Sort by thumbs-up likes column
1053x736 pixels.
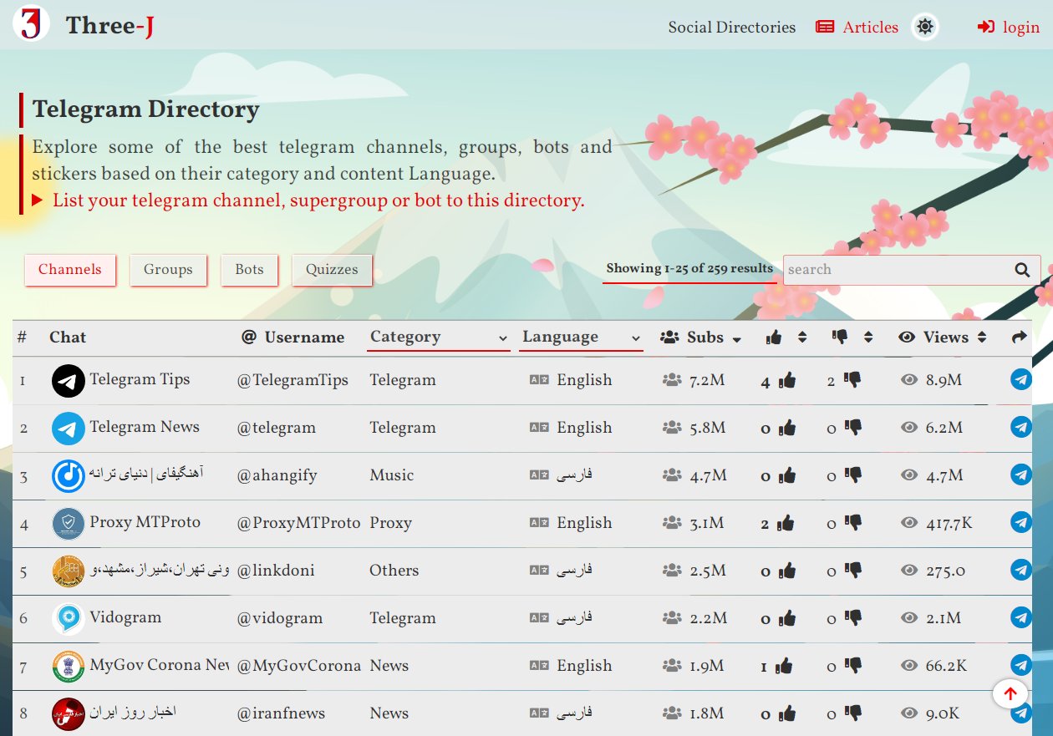coord(786,338)
